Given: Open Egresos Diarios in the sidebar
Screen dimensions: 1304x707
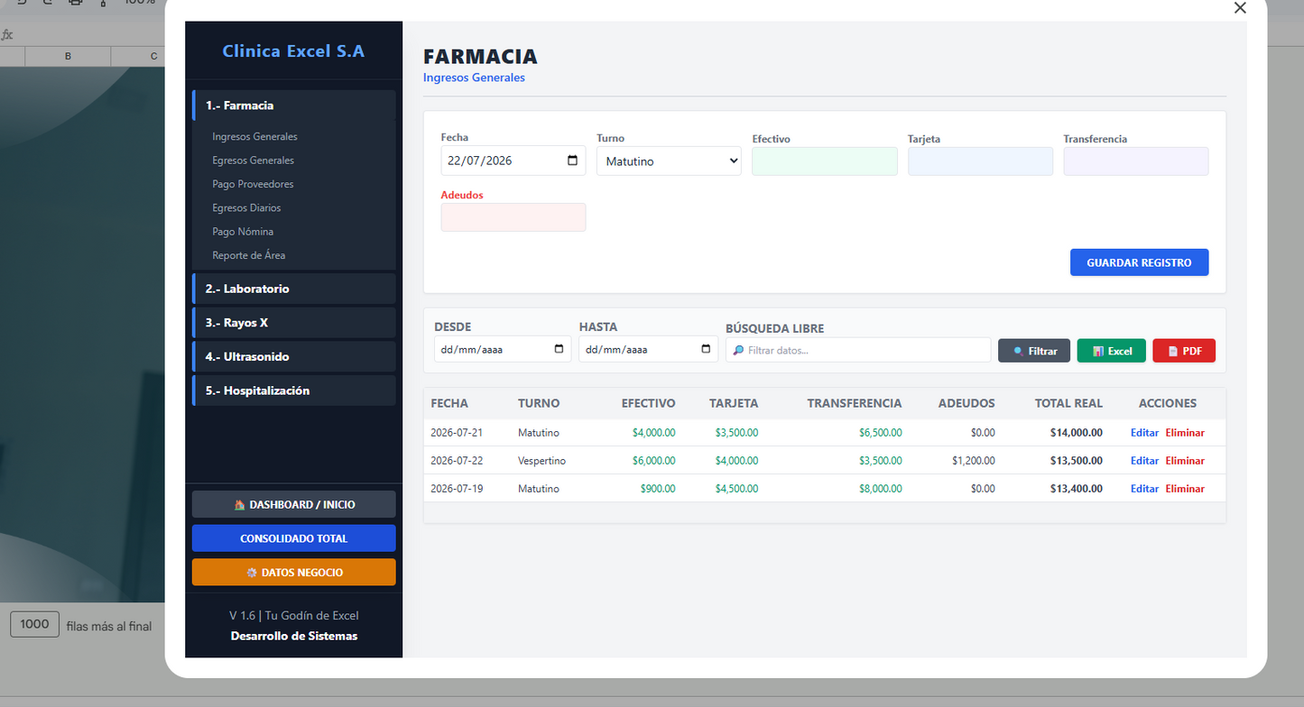Looking at the screenshot, I should point(246,207).
